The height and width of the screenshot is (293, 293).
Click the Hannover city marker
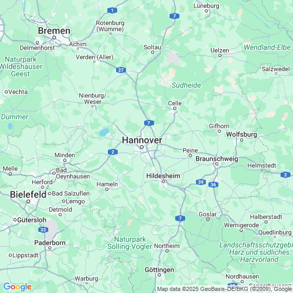coord(142,147)
